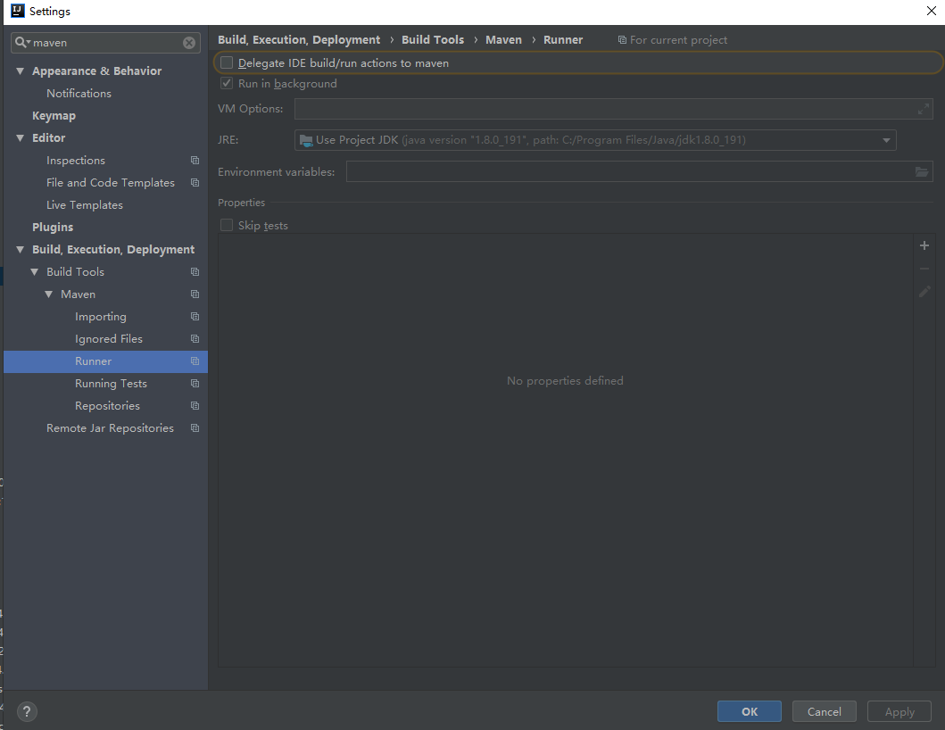Screen dimensions: 945x730
Task: Open the JRE Use Project JDK dropdown
Action: (595, 140)
